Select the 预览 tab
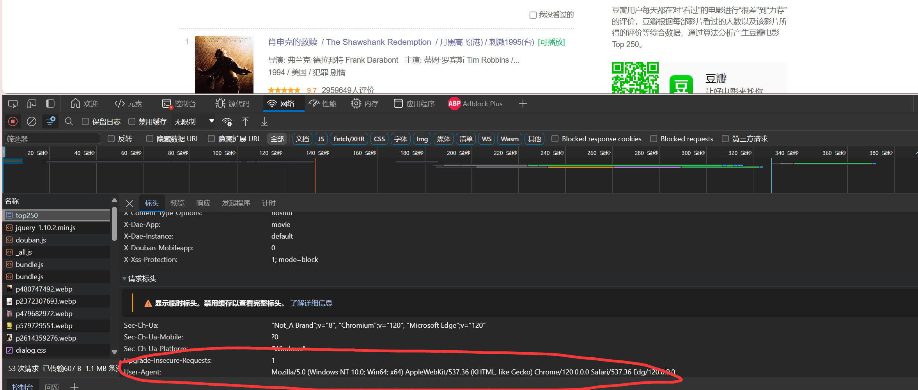Viewport: 918px width, 390px height. coord(177,203)
